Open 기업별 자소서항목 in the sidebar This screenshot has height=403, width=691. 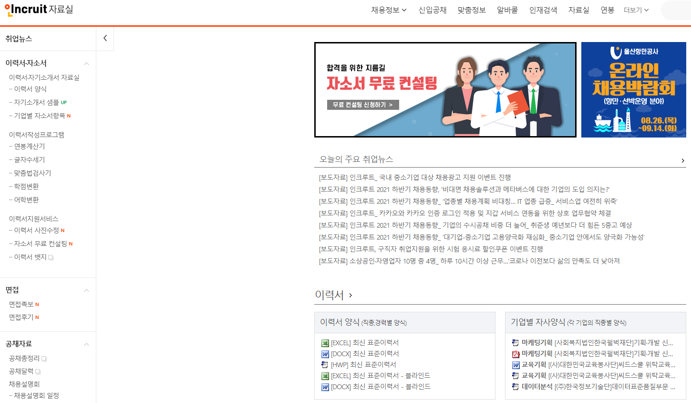coord(39,116)
